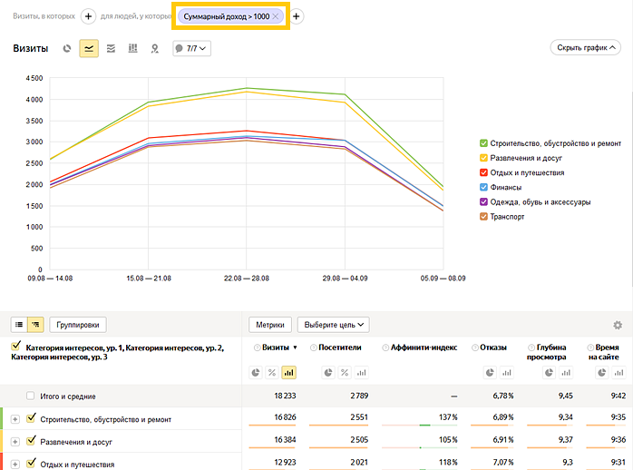Switch to stacked area chart view
This screenshot has width=633, height=470.
coord(111,49)
